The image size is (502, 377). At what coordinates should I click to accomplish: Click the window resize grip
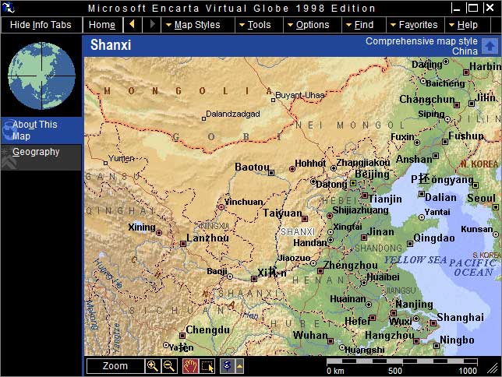(x=493, y=369)
